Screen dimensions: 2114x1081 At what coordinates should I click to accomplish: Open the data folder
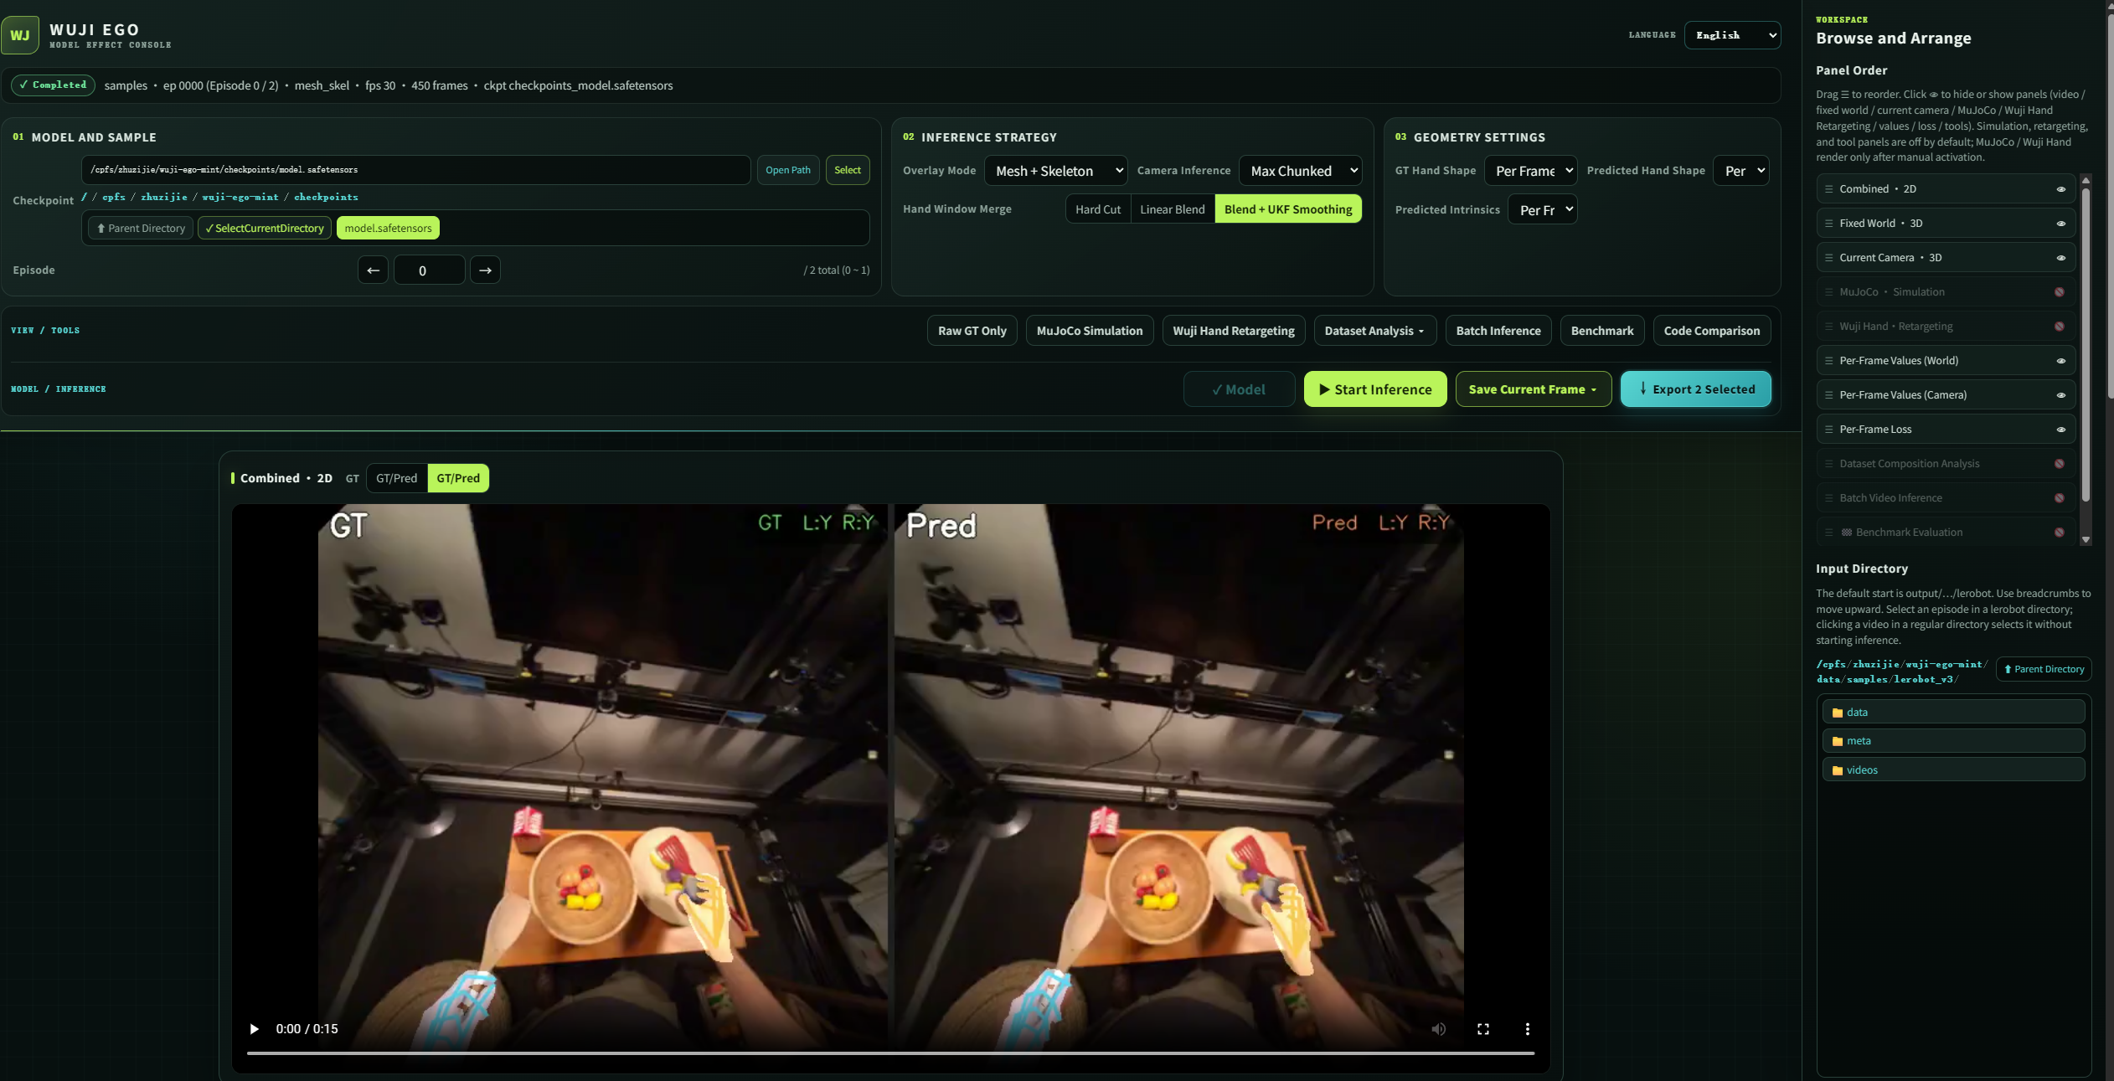pos(1953,713)
